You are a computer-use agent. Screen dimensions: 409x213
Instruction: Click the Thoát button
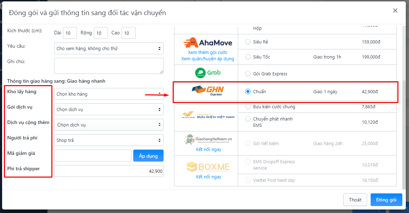355,200
